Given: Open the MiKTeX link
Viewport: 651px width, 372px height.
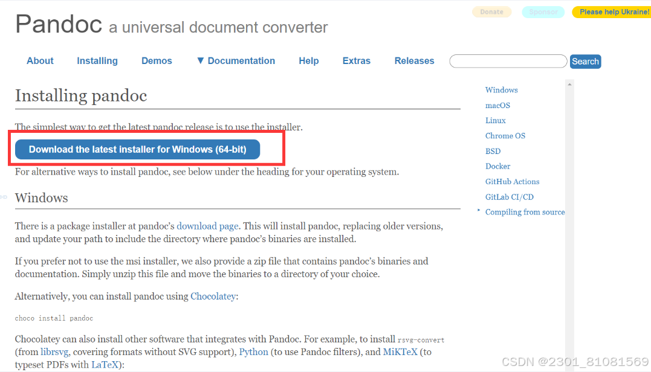Looking at the screenshot, I should coord(400,352).
